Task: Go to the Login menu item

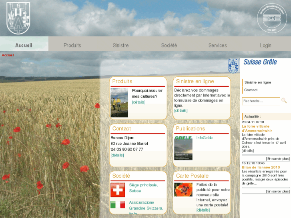Action: click(x=265, y=46)
